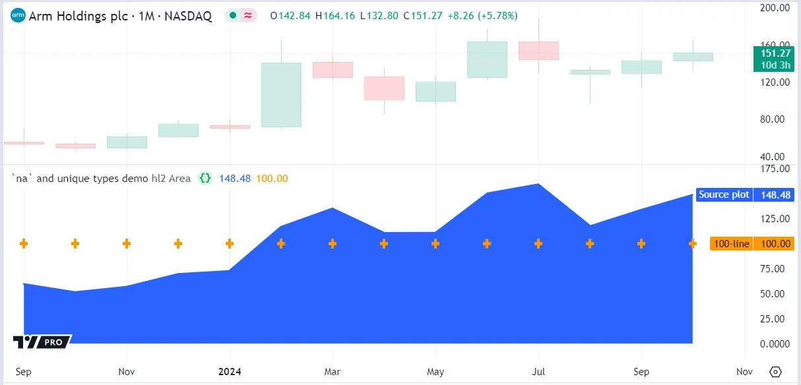
Task: Select the orange cross marker above Jul
Action: [x=538, y=244]
